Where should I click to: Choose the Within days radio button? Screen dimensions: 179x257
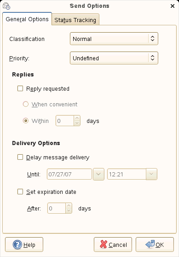click(x=26, y=121)
